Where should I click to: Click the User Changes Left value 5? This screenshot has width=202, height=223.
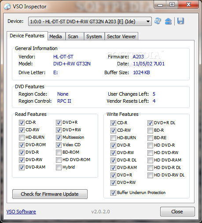(x=154, y=94)
